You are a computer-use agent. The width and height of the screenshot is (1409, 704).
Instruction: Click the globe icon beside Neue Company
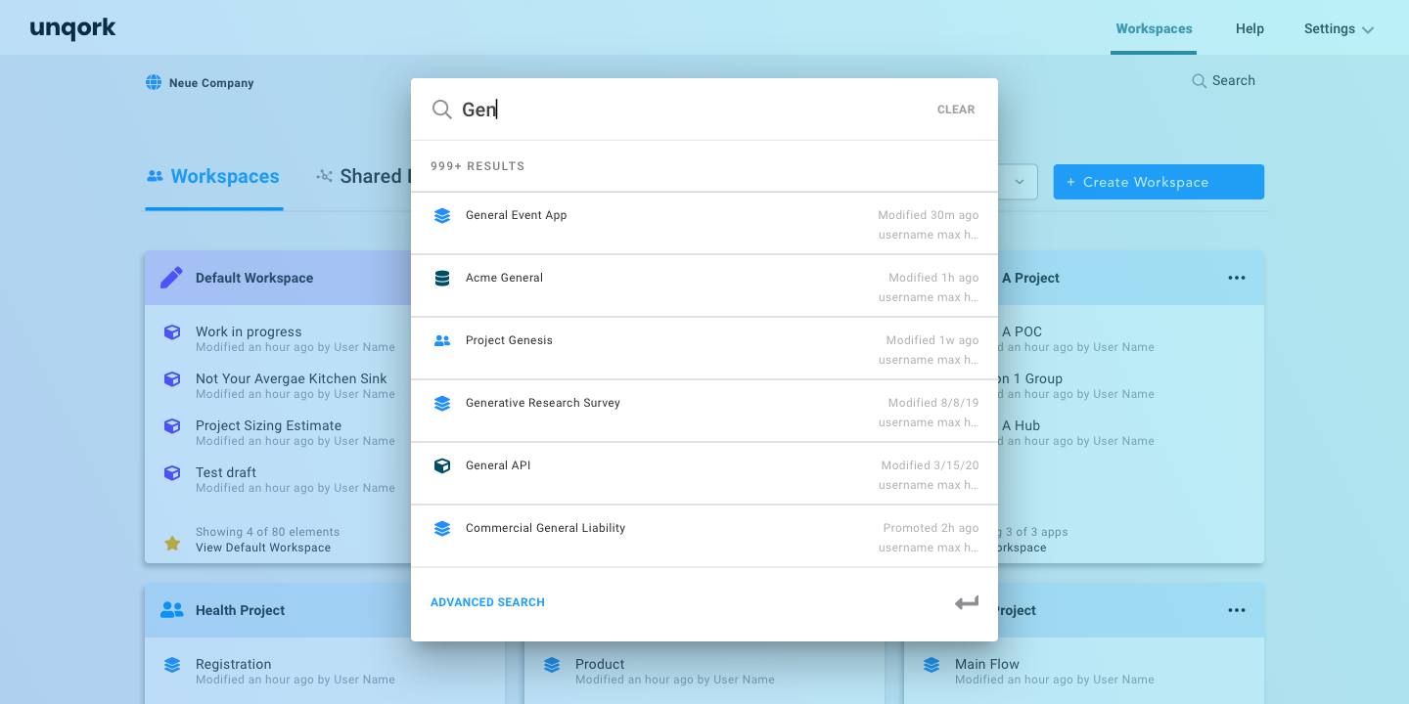(x=154, y=82)
